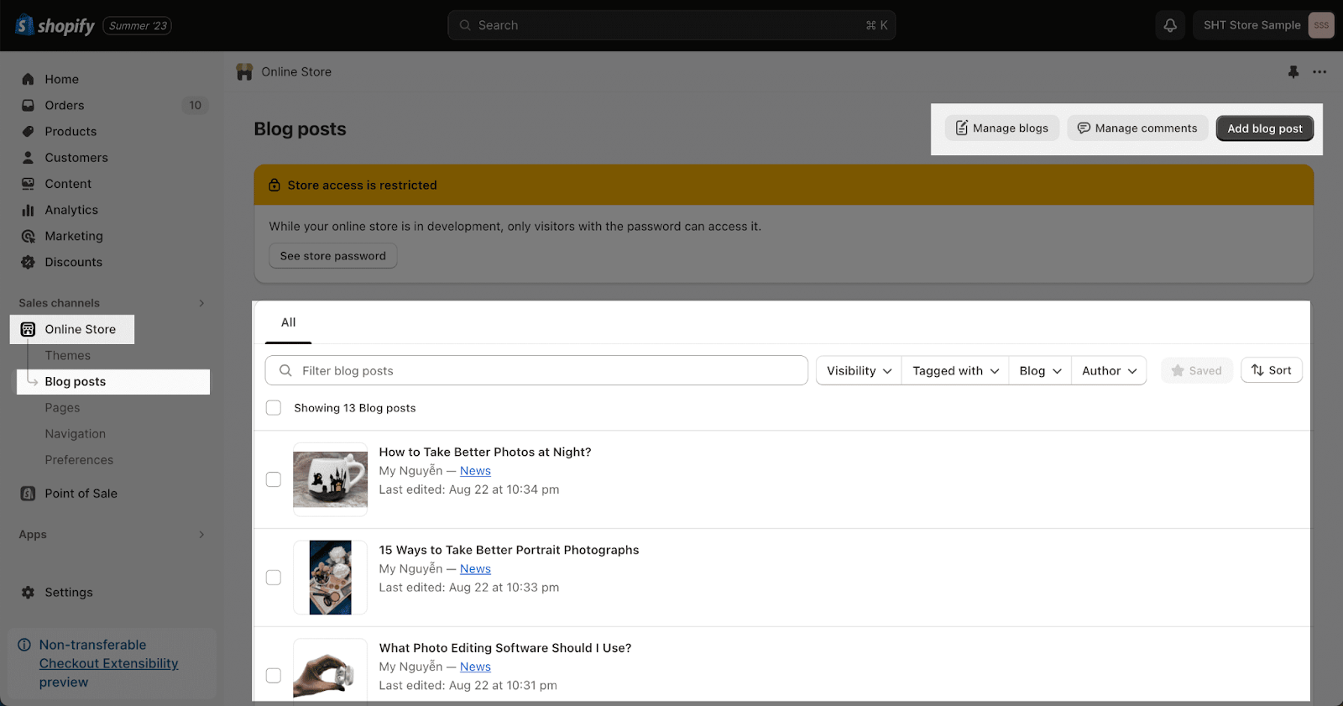Click the Orders count badge 10
The width and height of the screenshot is (1343, 706).
tap(195, 105)
